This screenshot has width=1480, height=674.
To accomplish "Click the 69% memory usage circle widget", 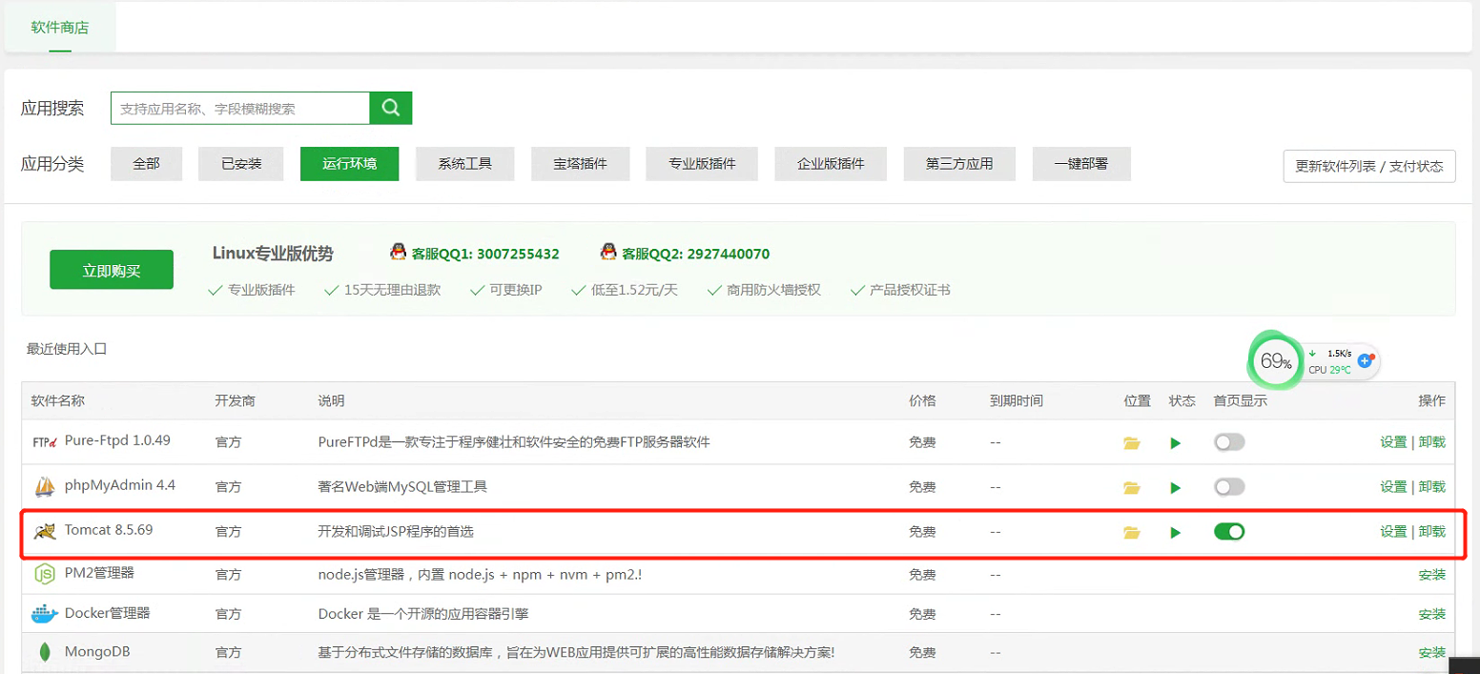I will [1276, 361].
